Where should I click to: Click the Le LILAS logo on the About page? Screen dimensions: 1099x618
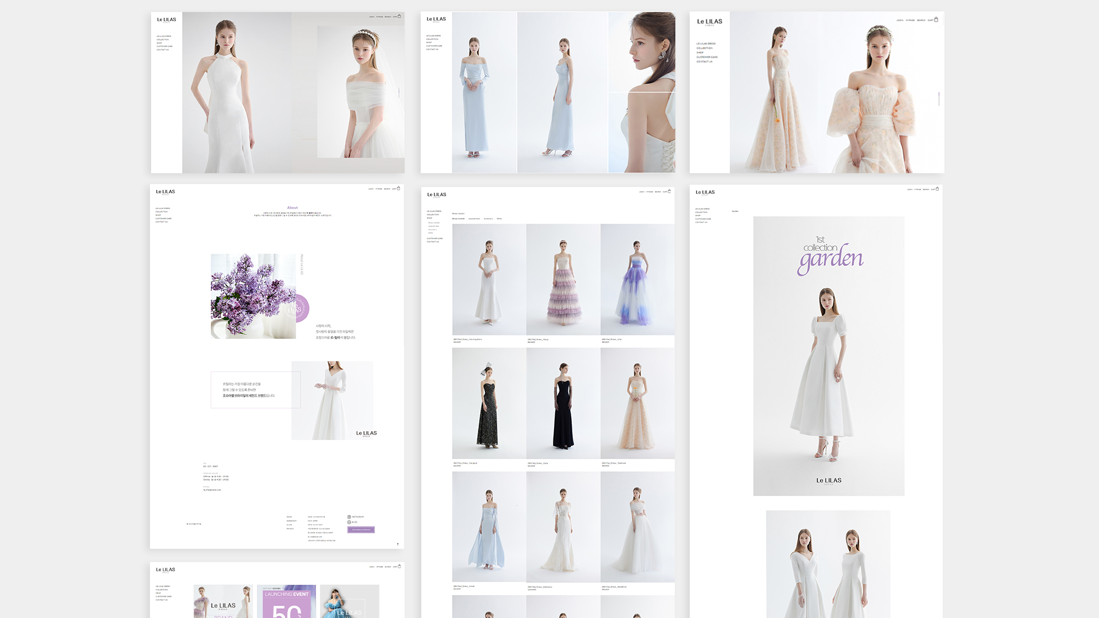[165, 192]
